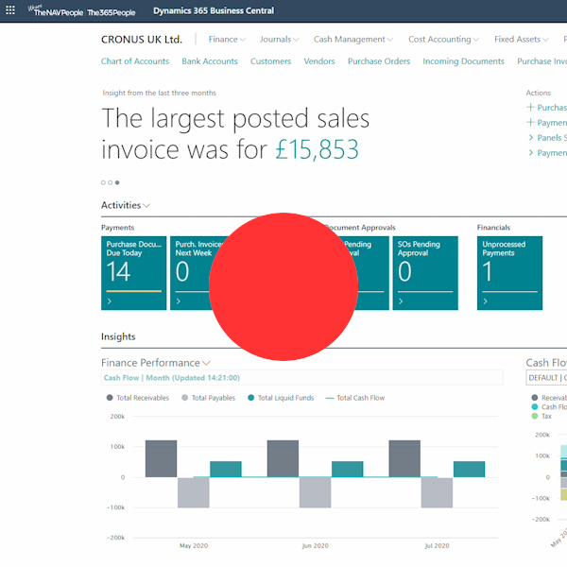Toggle the Tax legend in Cash Flow chart
Screen dimensions: 567x567
coord(541,416)
